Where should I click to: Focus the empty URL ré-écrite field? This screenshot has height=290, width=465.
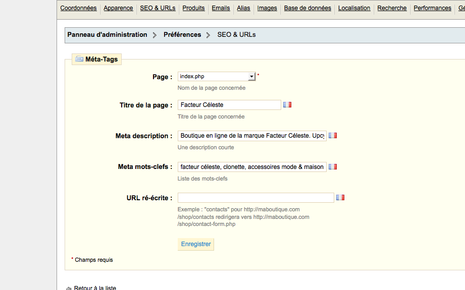tap(255, 198)
